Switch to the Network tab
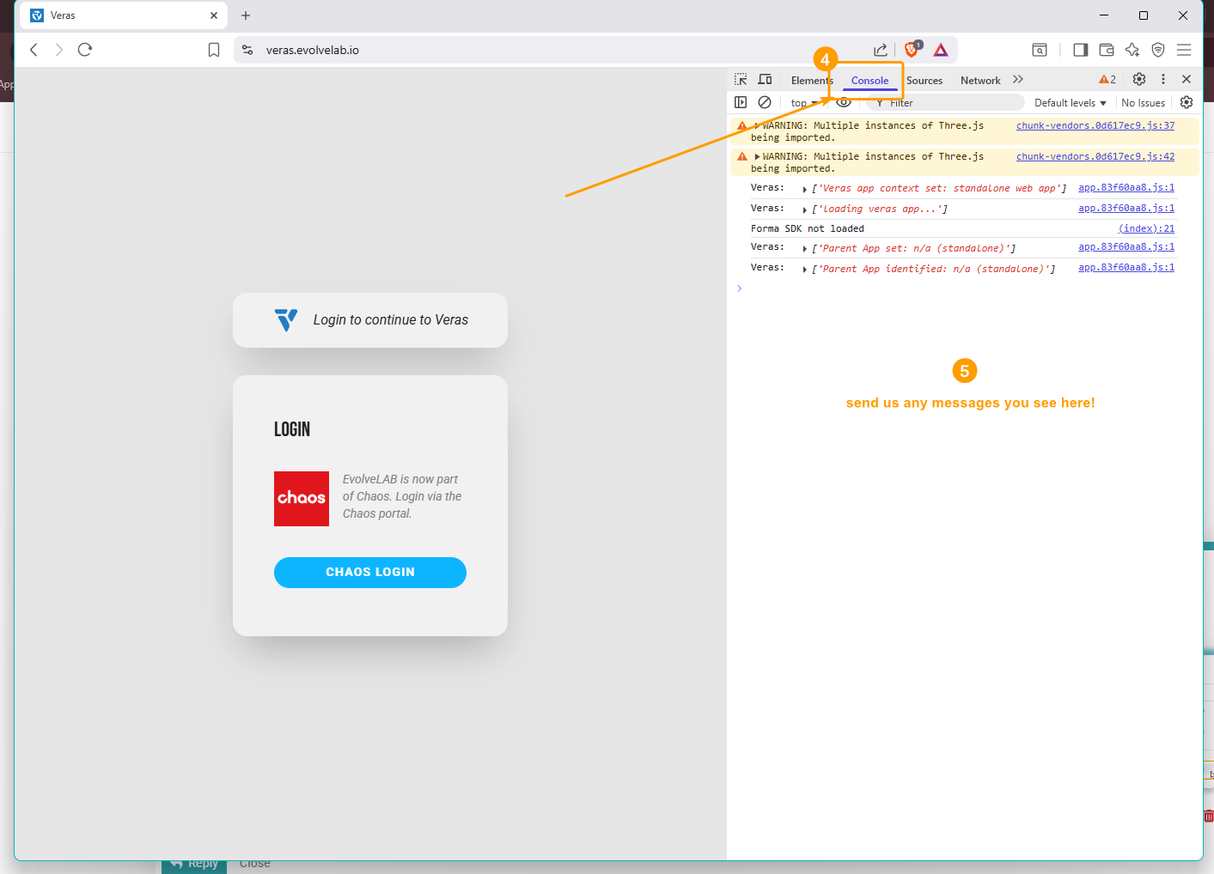Screen dimensions: 1214x874 [980, 81]
